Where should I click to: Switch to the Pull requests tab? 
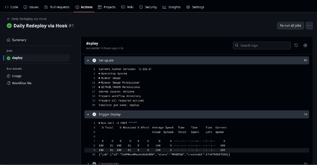click(57, 7)
